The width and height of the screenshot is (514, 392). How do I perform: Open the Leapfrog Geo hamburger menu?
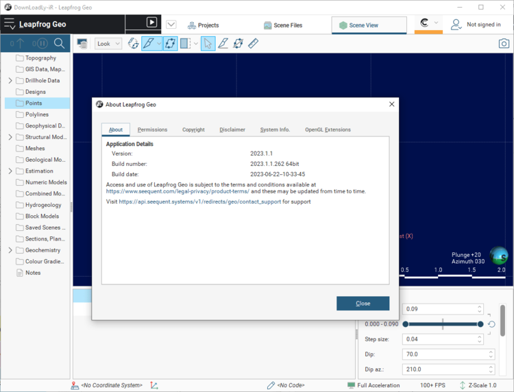tap(10, 25)
